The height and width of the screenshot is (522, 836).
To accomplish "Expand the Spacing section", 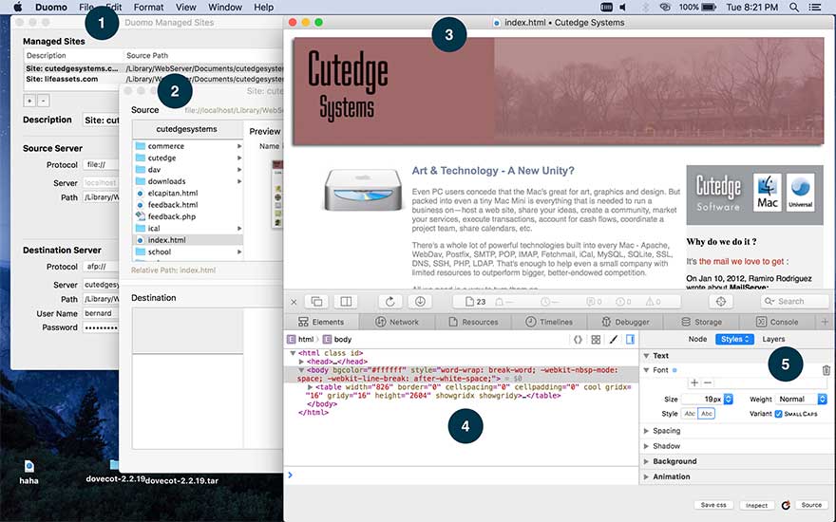I will pyautogui.click(x=666, y=431).
